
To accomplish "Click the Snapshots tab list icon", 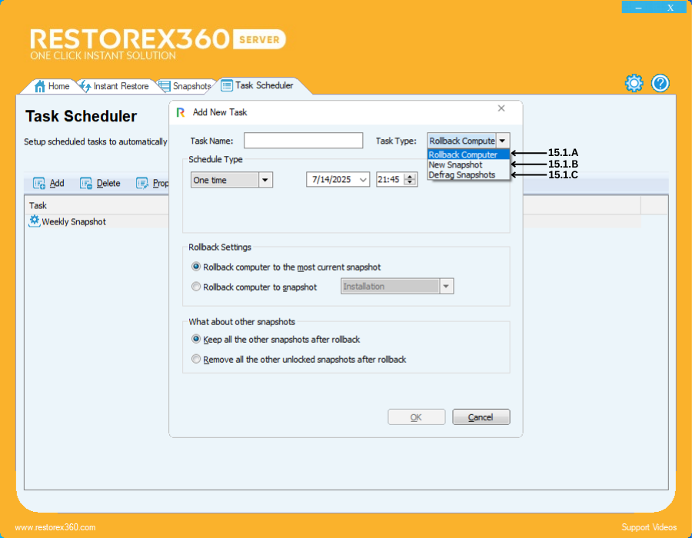I will 165,86.
